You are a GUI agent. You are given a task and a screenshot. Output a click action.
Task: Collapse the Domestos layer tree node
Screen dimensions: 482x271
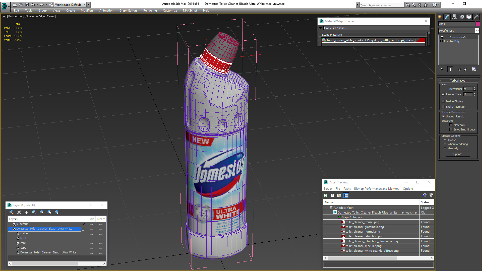pos(10,229)
